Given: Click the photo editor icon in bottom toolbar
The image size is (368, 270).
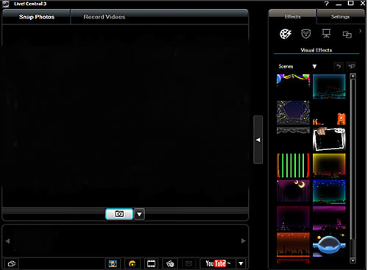Looking at the screenshot, I should click(113, 263).
